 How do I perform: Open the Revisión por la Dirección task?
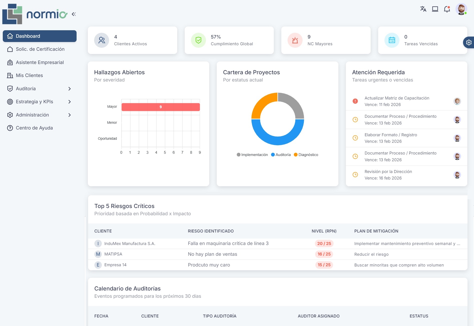388,172
